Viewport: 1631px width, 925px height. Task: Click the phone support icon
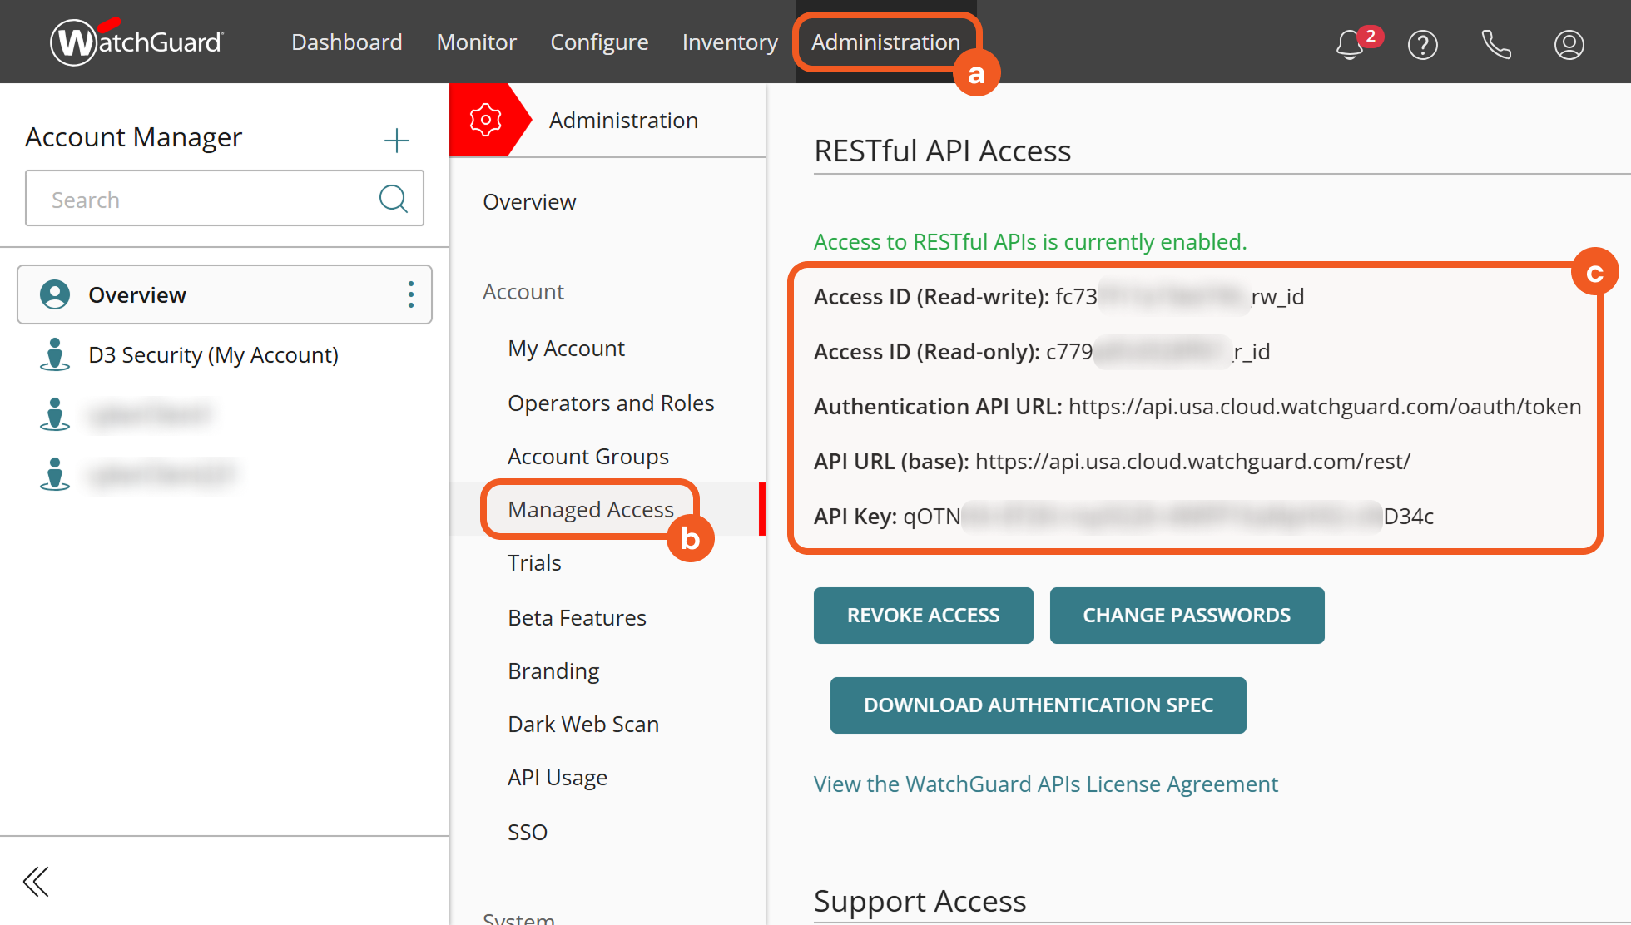coord(1495,45)
